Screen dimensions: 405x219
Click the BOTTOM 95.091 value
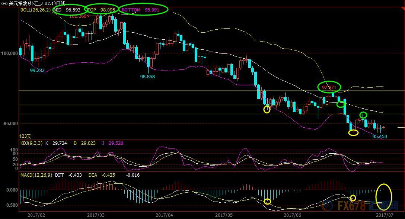pyautogui.click(x=140, y=10)
